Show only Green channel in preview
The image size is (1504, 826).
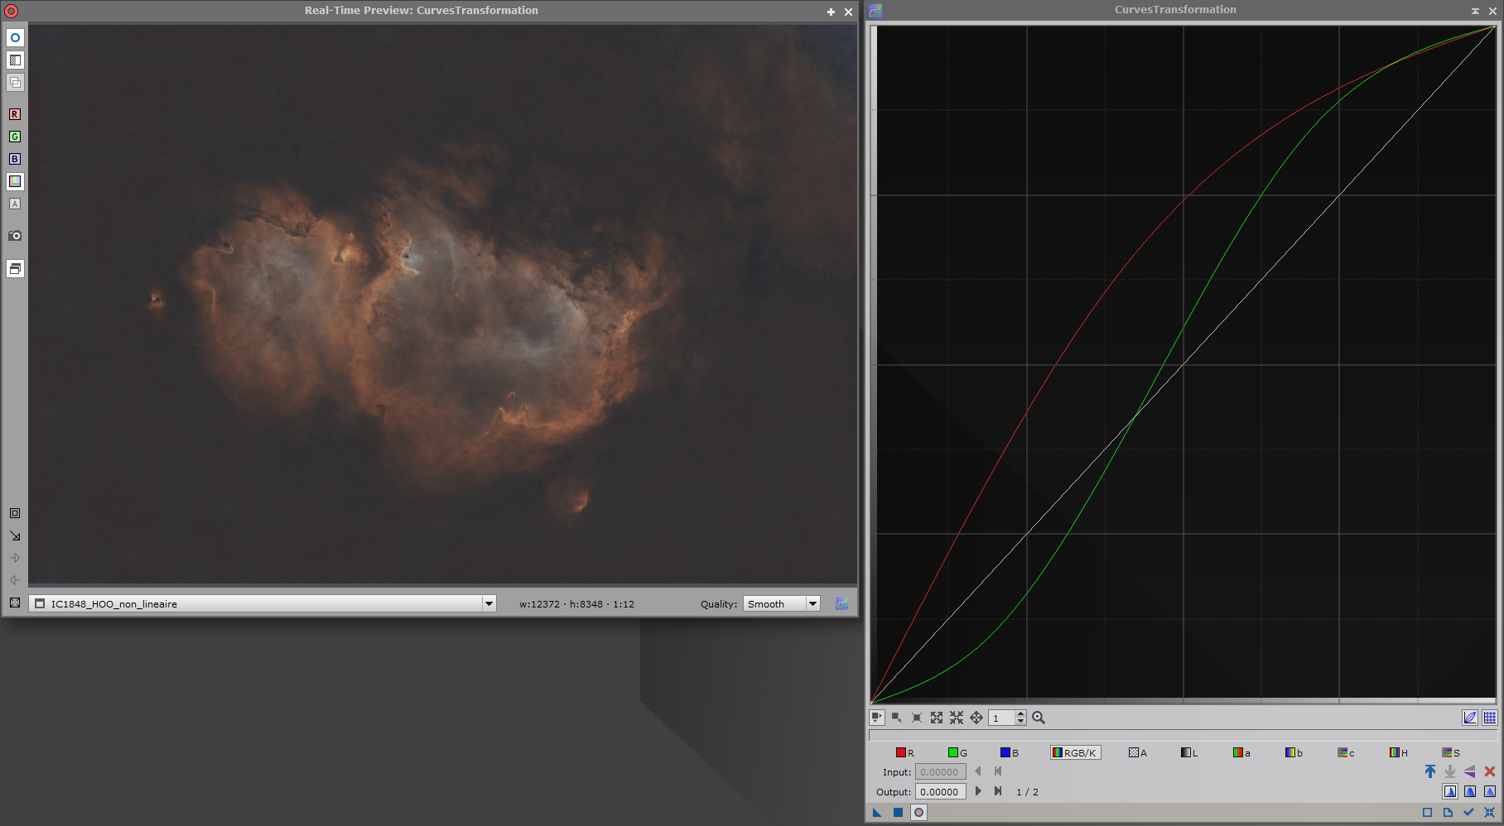(15, 137)
